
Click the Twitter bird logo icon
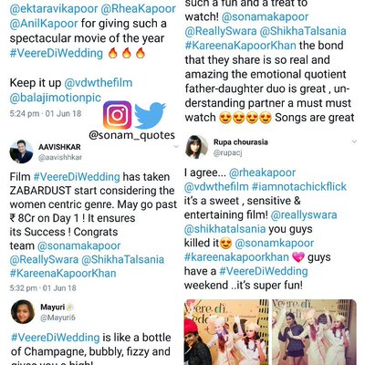[x=150, y=115]
